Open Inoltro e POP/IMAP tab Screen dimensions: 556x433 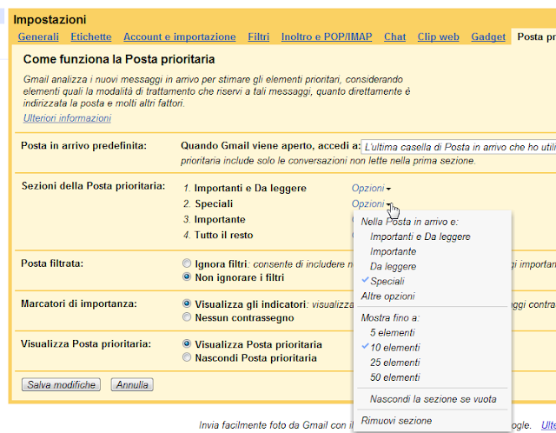tap(327, 37)
